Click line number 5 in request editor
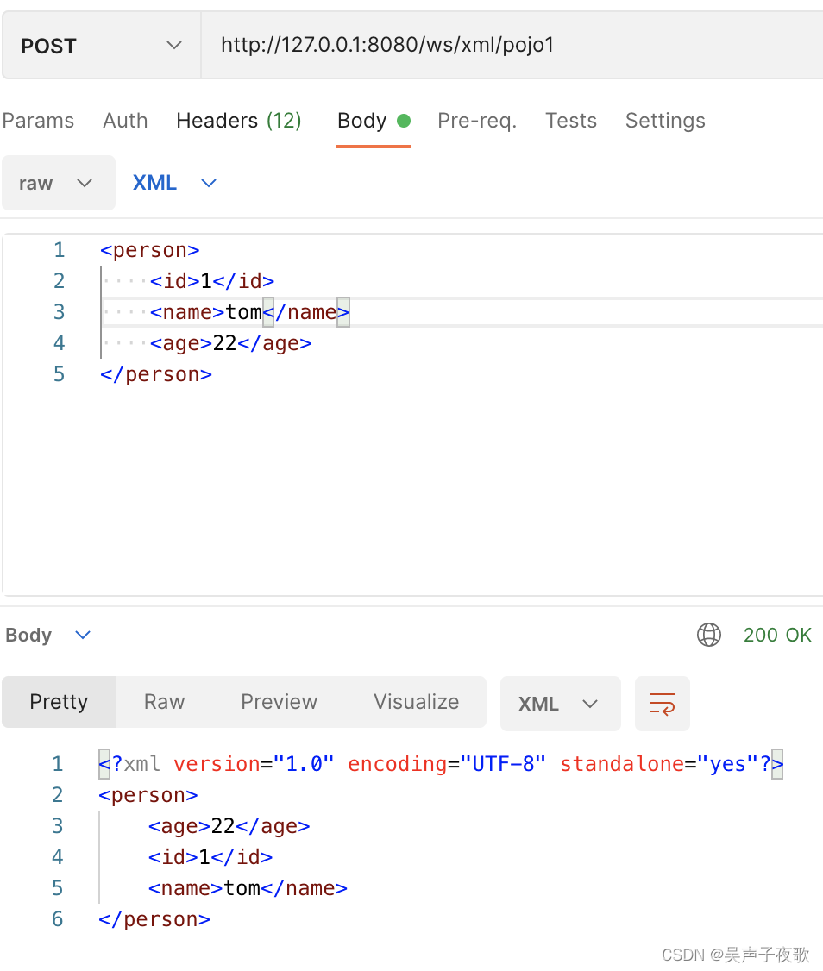The height and width of the screenshot is (971, 823). (59, 374)
